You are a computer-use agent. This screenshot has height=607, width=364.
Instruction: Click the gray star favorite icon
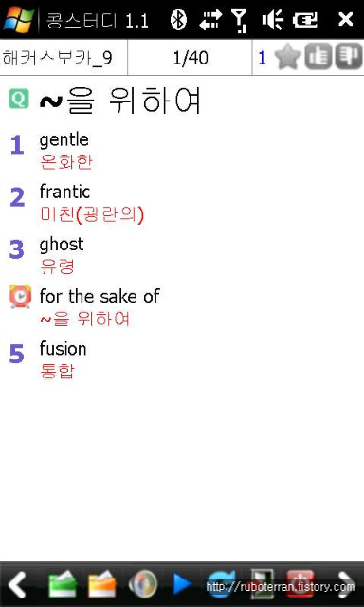click(x=287, y=57)
